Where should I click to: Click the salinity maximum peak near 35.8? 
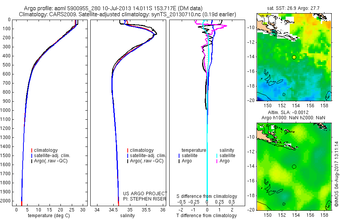[156, 34]
